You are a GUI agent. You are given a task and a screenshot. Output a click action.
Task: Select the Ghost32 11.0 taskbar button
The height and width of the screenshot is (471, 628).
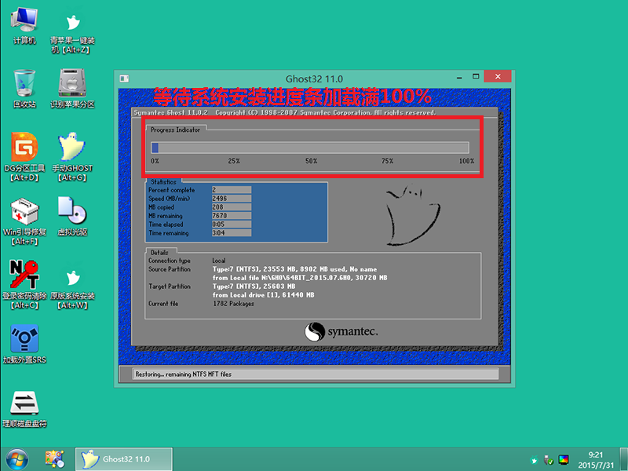point(122,459)
